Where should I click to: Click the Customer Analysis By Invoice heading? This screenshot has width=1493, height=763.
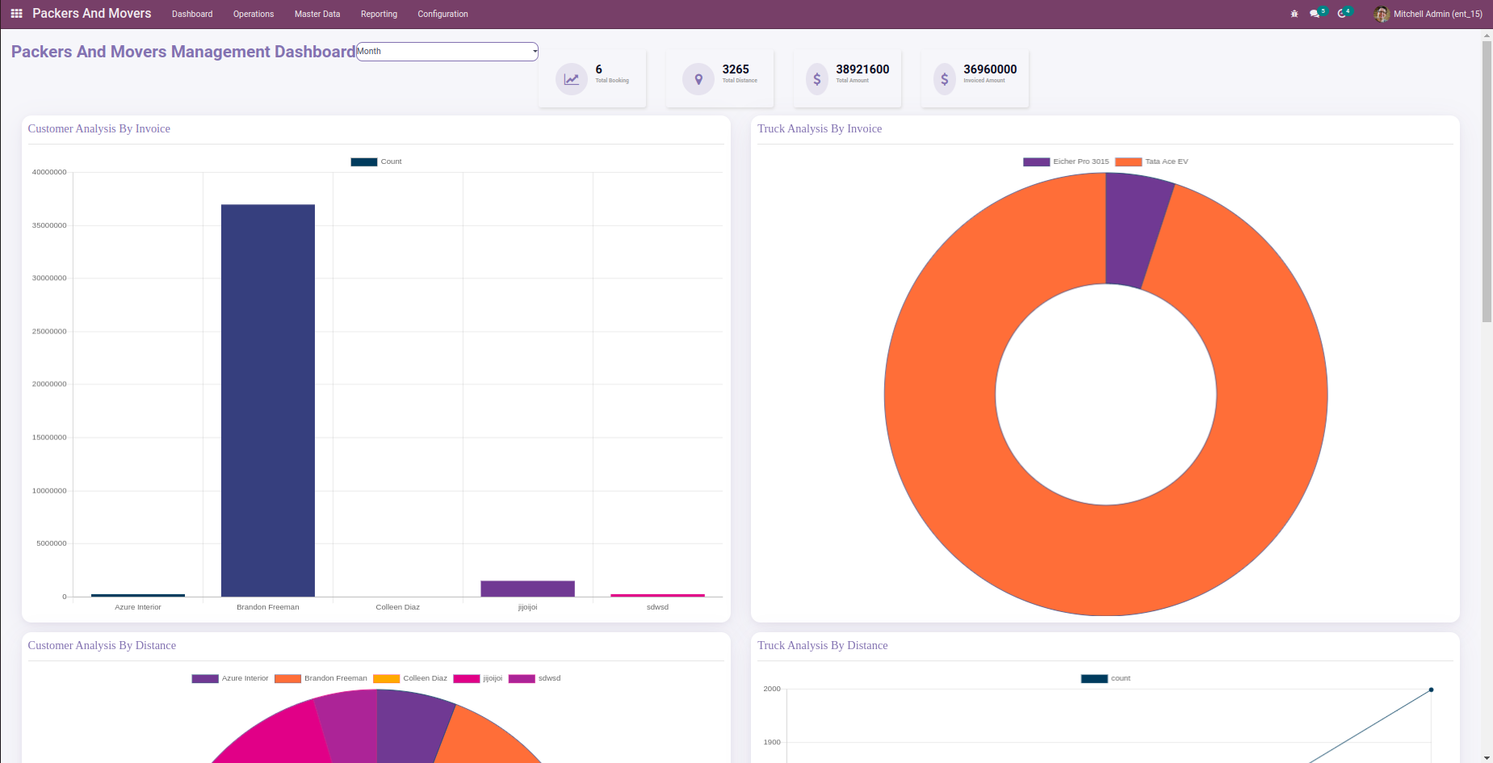[99, 128]
